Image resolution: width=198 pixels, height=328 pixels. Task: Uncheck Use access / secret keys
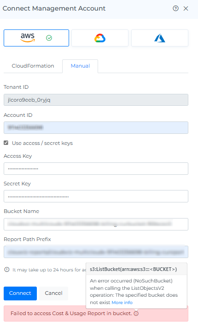point(6,143)
